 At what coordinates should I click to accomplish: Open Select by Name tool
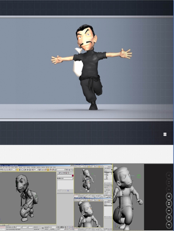[20, 170]
